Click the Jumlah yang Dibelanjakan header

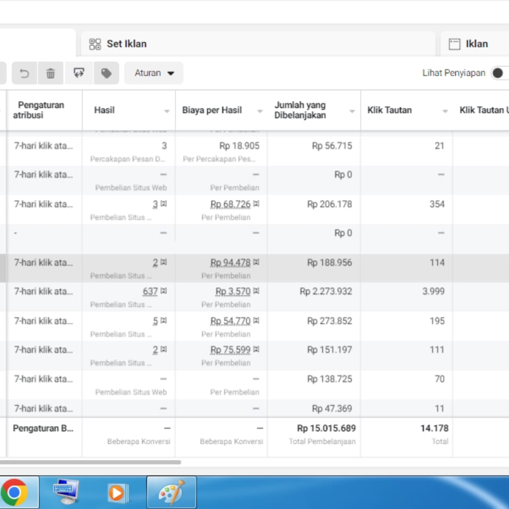click(x=300, y=110)
